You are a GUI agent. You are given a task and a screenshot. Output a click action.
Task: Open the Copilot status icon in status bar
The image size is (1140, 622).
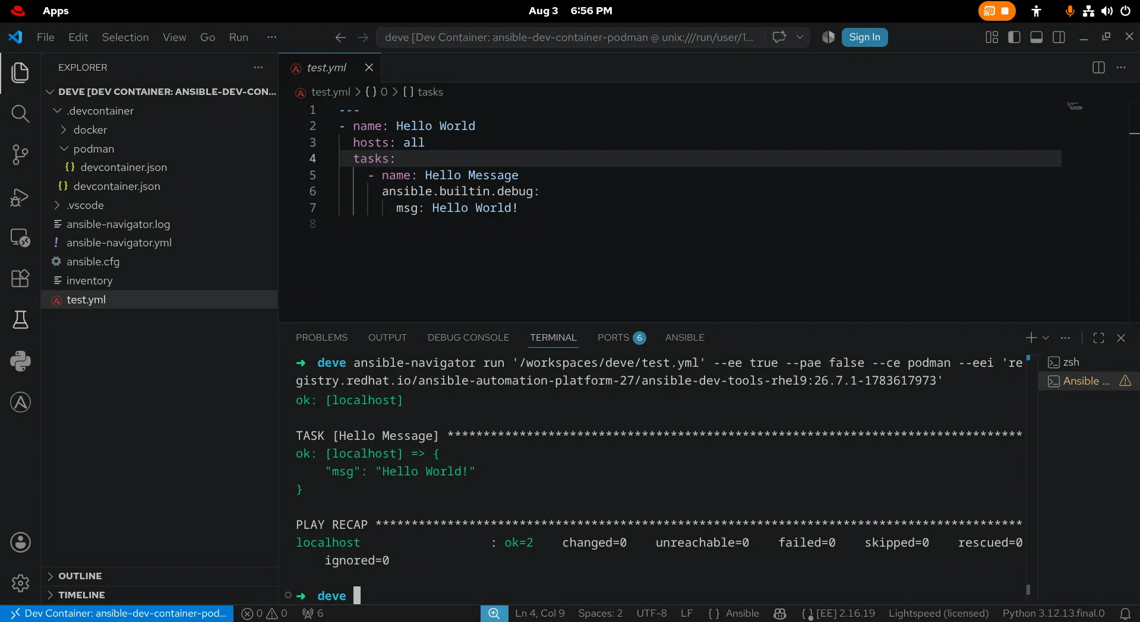point(780,614)
